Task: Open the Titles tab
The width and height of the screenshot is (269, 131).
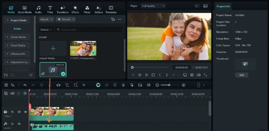Action: (50, 10)
